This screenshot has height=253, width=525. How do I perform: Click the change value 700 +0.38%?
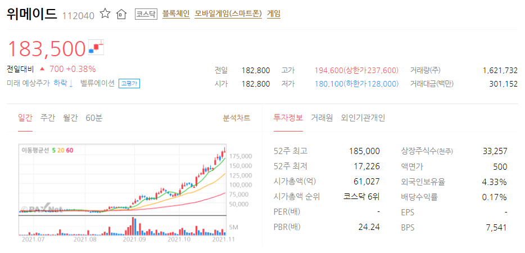coord(73,69)
